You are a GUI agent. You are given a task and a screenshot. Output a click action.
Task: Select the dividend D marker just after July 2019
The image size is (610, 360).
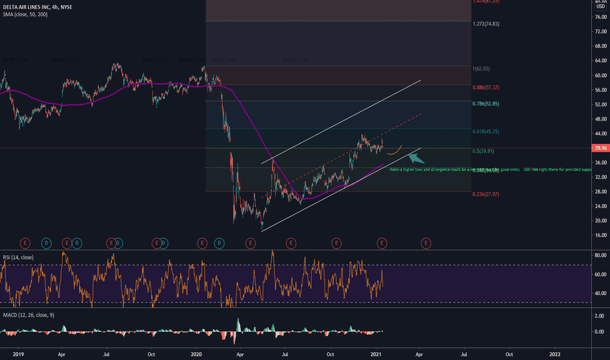(118, 243)
